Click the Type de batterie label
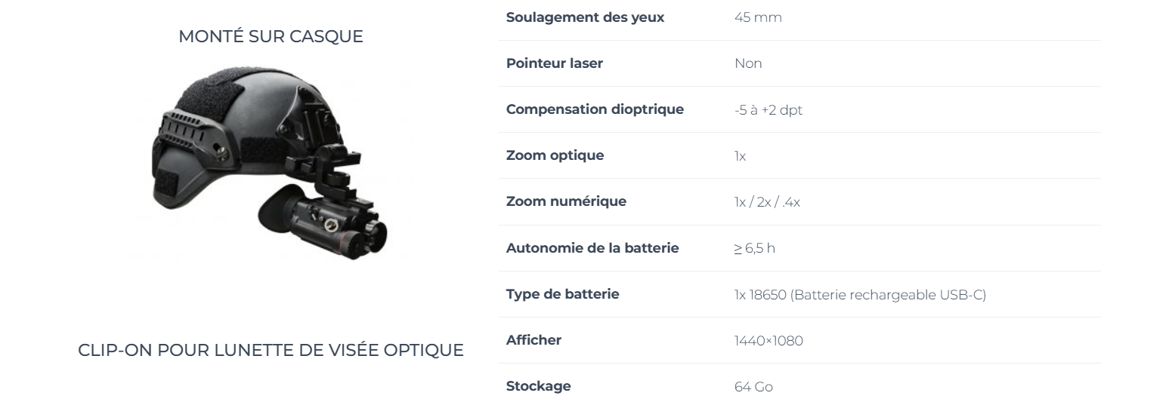 (562, 294)
